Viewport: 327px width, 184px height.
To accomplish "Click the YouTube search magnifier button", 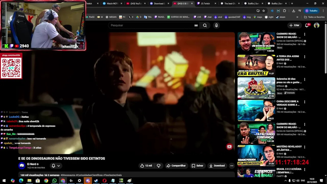I will (205, 25).
